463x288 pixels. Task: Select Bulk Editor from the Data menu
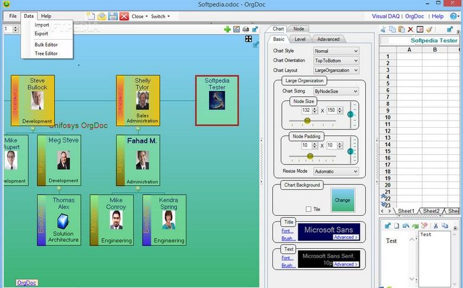[x=46, y=44]
